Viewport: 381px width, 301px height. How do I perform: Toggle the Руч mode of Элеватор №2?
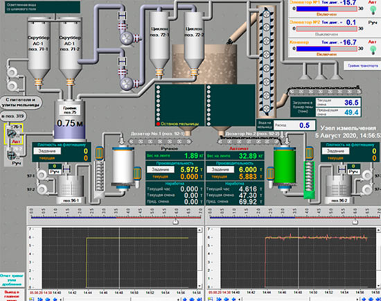(373, 23)
